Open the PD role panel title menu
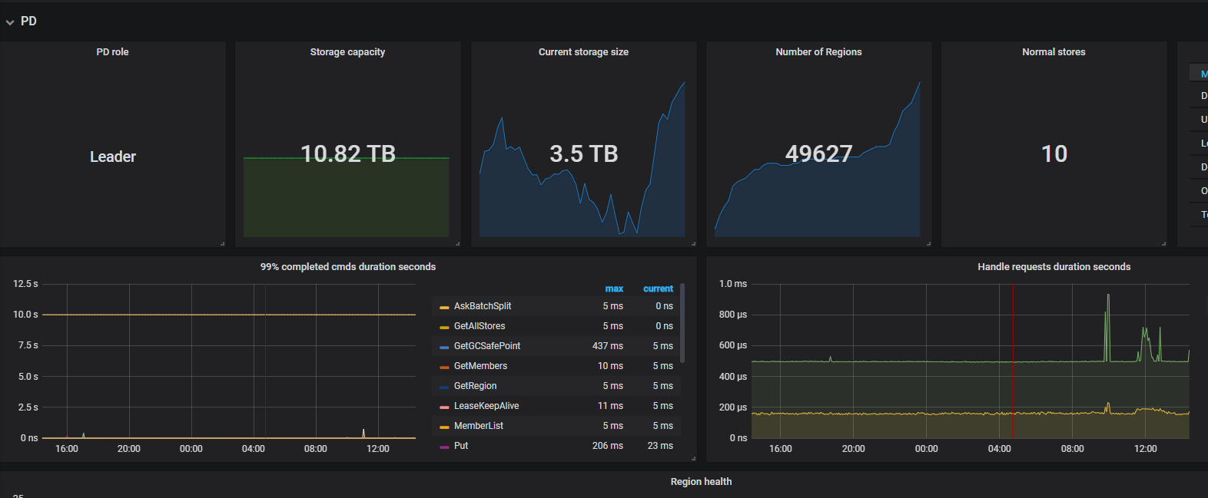Screen dimensions: 1208x498 click(112, 52)
